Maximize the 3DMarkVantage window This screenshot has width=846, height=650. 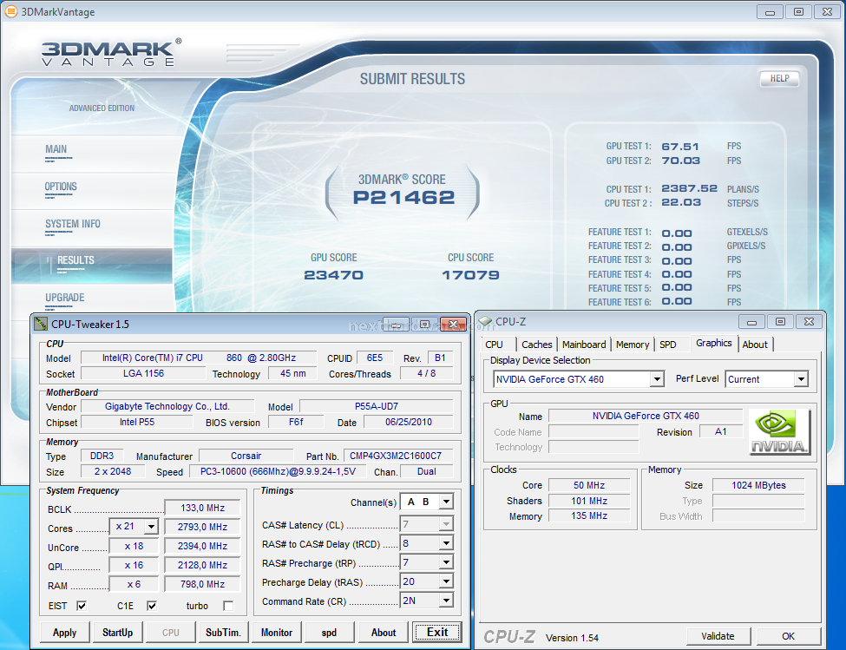[798, 12]
